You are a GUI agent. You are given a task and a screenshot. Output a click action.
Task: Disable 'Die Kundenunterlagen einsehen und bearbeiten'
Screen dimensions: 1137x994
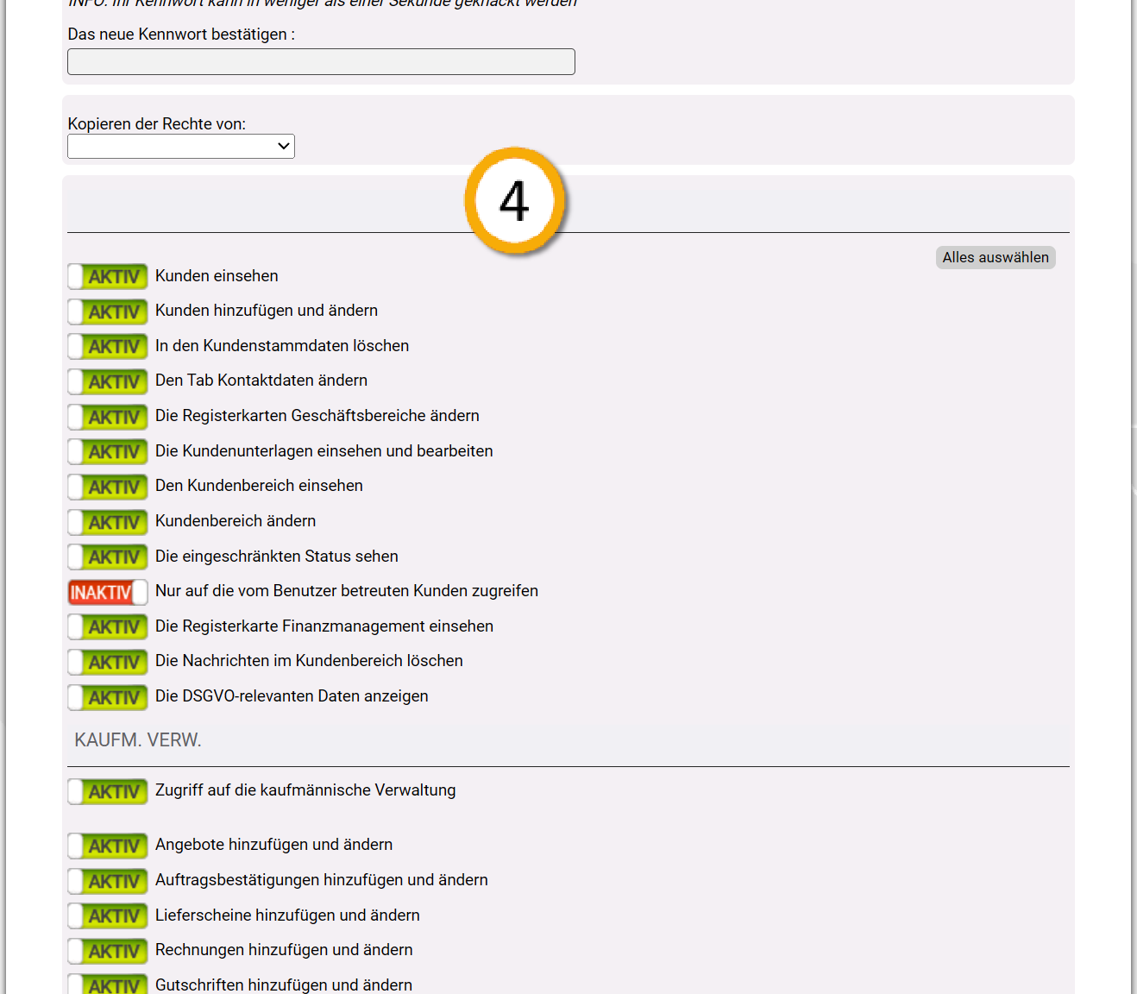108,451
